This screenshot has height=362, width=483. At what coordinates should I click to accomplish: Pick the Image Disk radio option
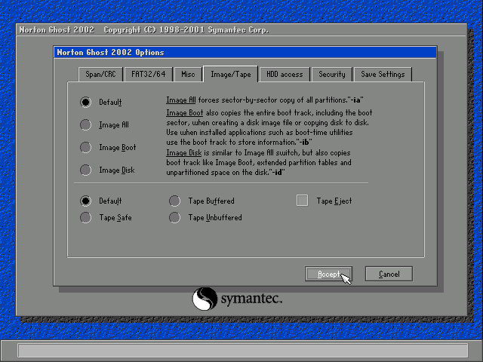click(x=85, y=170)
